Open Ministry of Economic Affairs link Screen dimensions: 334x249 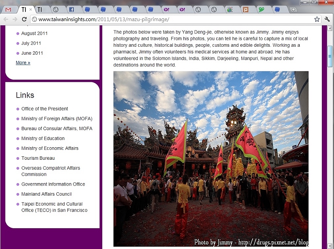[x=50, y=148]
